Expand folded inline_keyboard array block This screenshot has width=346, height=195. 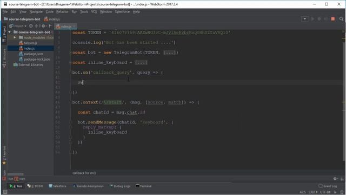(x=141, y=63)
